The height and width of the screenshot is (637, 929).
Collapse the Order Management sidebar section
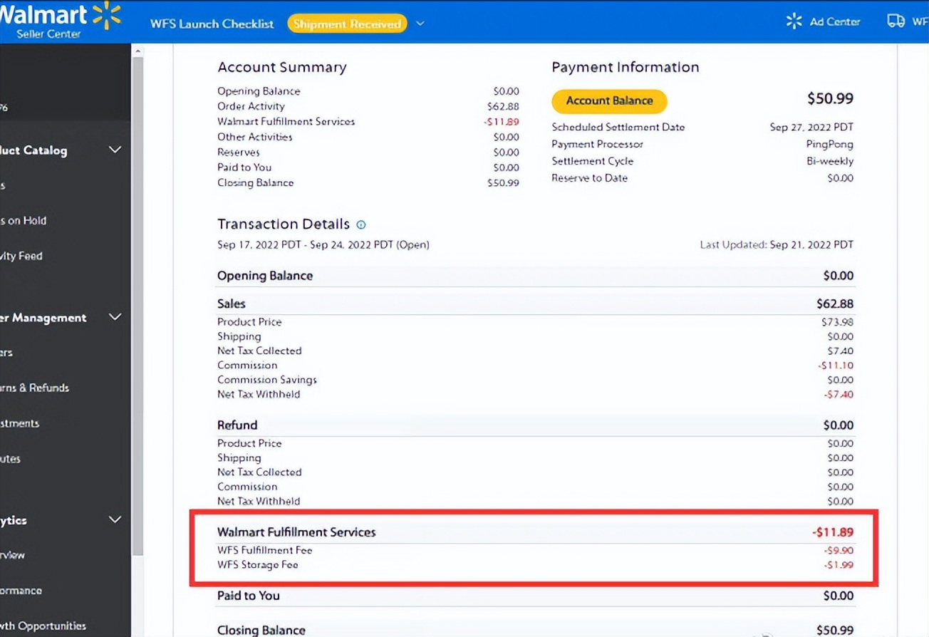click(115, 317)
